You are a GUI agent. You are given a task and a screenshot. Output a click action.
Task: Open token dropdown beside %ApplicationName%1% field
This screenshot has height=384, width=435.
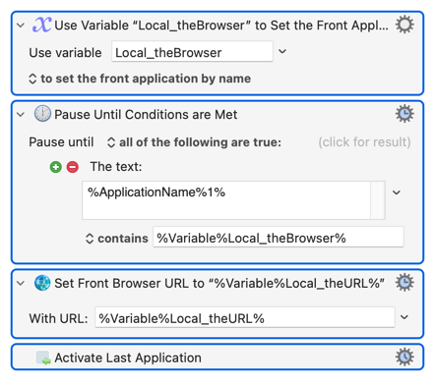(397, 192)
